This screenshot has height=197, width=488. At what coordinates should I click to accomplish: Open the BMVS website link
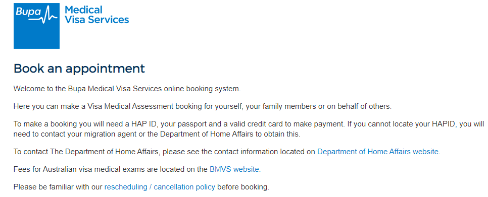click(234, 169)
